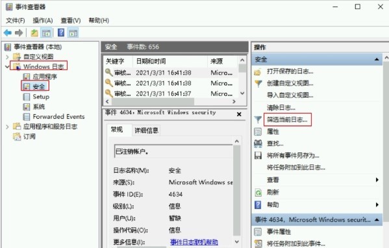Toggle the Show/Hide action pane toolbar icon
Image resolution: width=389 pixels, height=248 pixels.
[73, 32]
